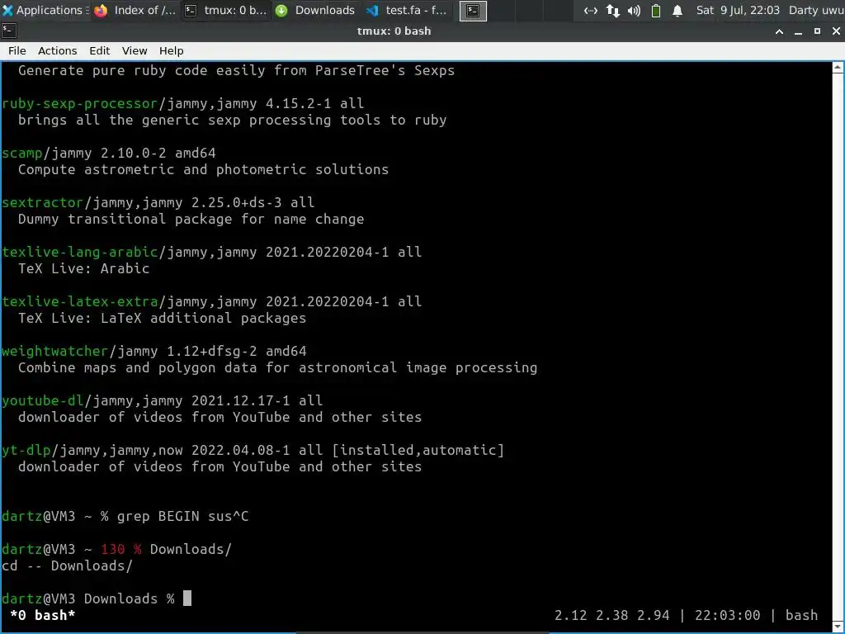The image size is (845, 634).
Task: Open the Downloads taskbar window
Action: 315,10
